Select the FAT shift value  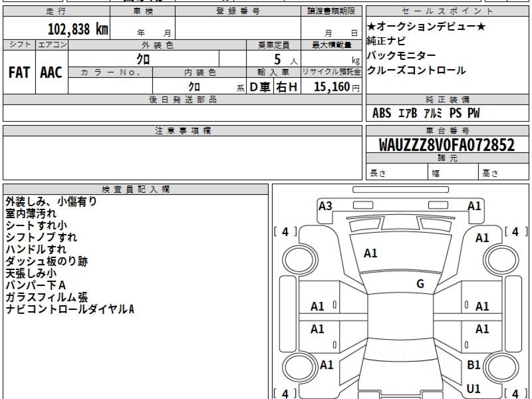click(x=19, y=73)
